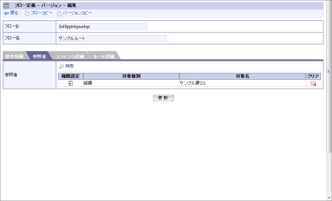Click the scrollbar down arrow
The image size is (332, 201).
[329, 199]
